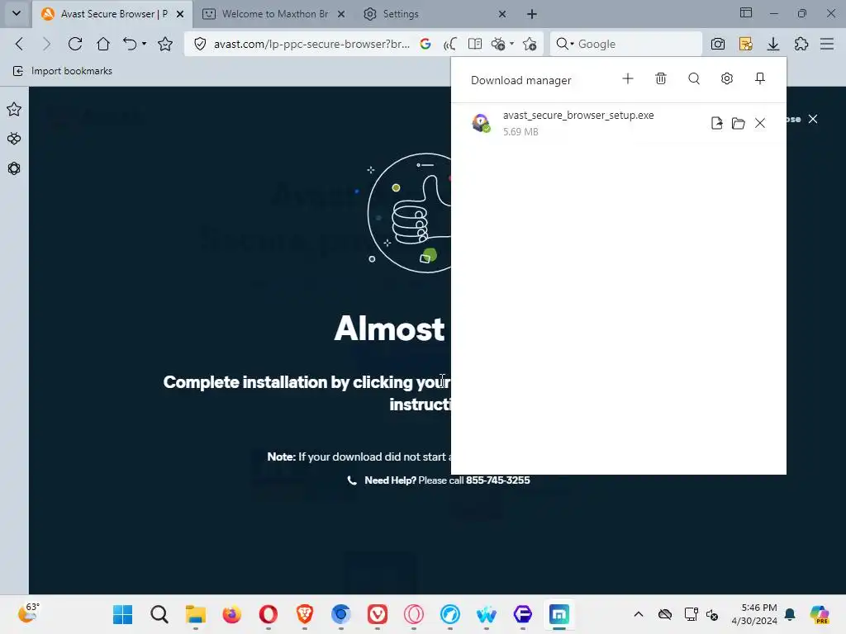846x634 pixels.
Task: Open the Maxnote notes icon
Action: coord(746,44)
